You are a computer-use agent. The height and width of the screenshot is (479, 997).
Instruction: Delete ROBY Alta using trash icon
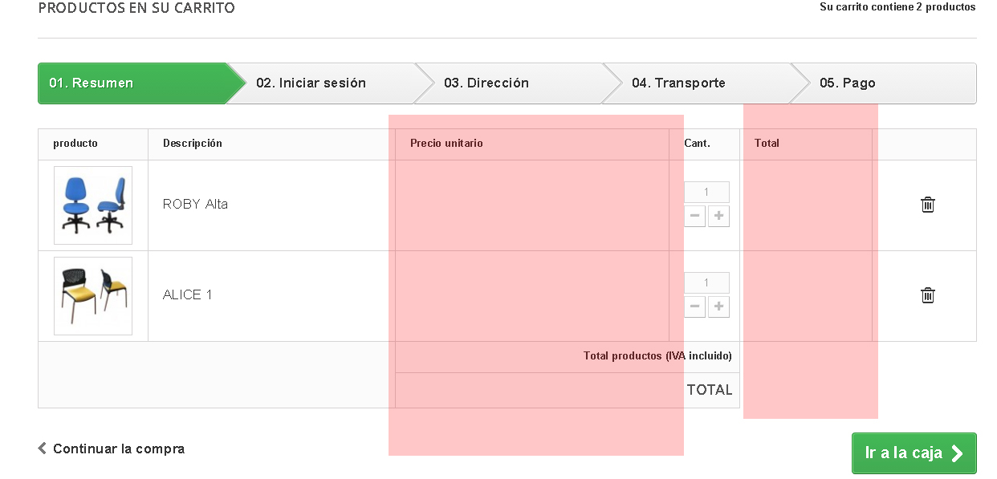coord(927,205)
